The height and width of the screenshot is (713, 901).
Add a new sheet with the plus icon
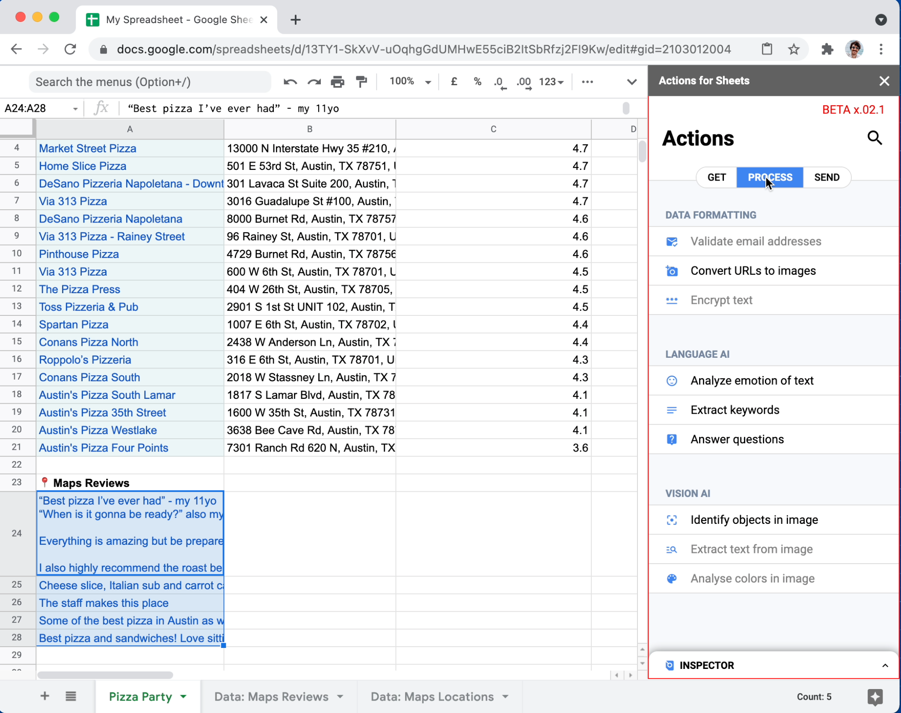[44, 696]
